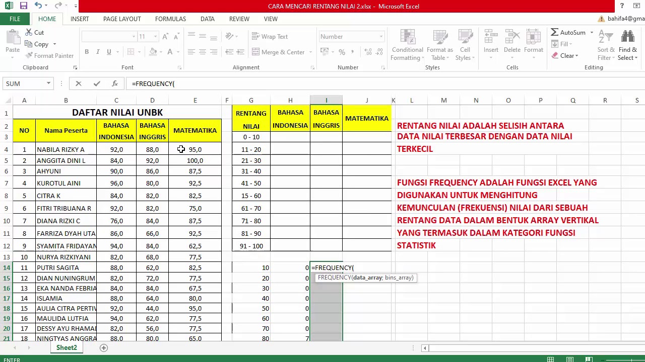The width and height of the screenshot is (645, 362).
Task: Open the font name dropdown
Action: (x=134, y=37)
